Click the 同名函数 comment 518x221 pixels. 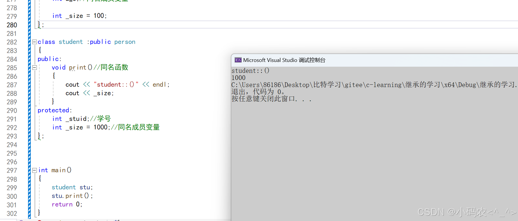[111, 67]
